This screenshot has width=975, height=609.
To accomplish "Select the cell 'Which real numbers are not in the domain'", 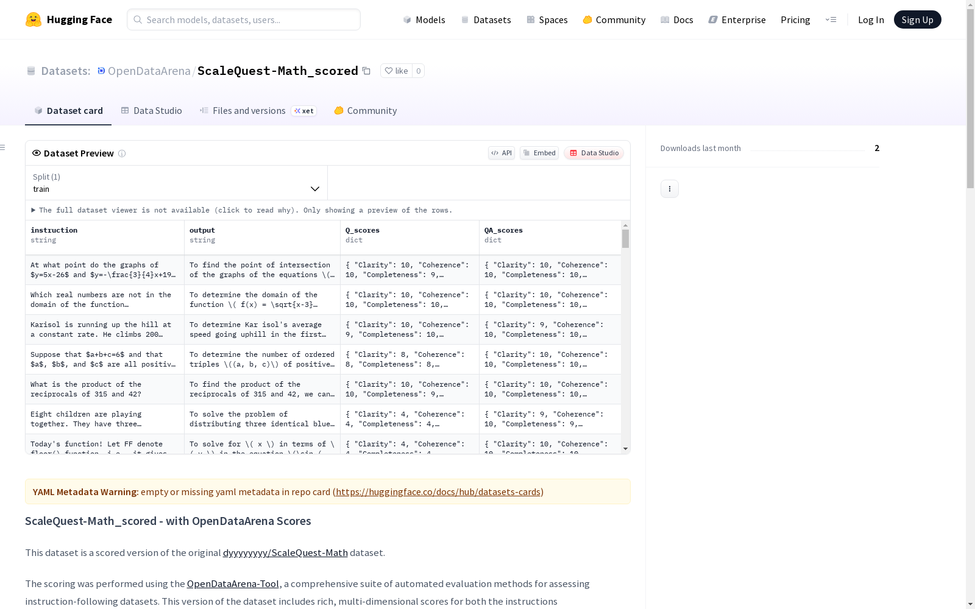I will (105, 300).
